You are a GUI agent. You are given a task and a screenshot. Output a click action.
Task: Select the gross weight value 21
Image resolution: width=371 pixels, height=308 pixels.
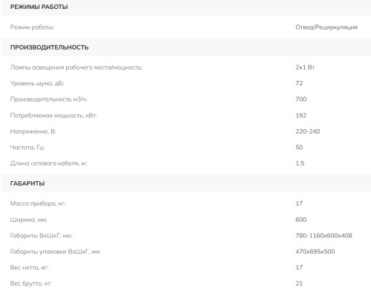click(x=299, y=284)
